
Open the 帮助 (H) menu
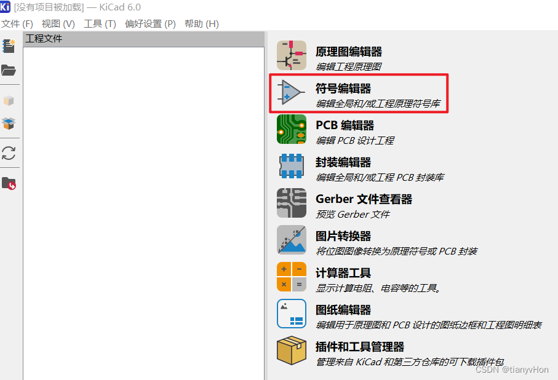point(201,24)
